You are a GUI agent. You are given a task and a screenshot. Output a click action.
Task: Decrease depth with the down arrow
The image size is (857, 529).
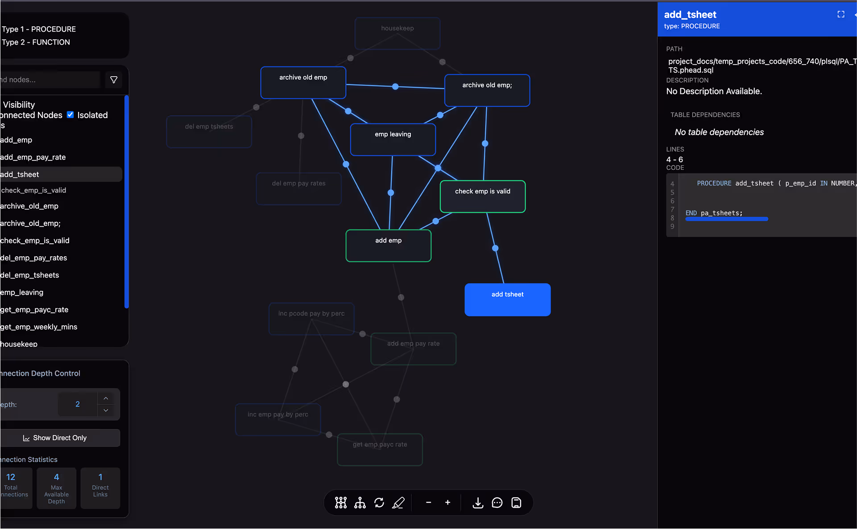106,410
